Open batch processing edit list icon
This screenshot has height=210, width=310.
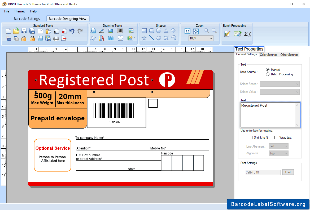click(227, 34)
